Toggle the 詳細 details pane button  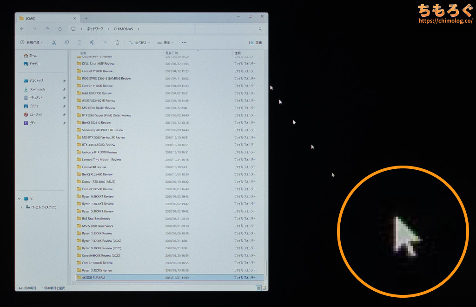pyautogui.click(x=255, y=42)
